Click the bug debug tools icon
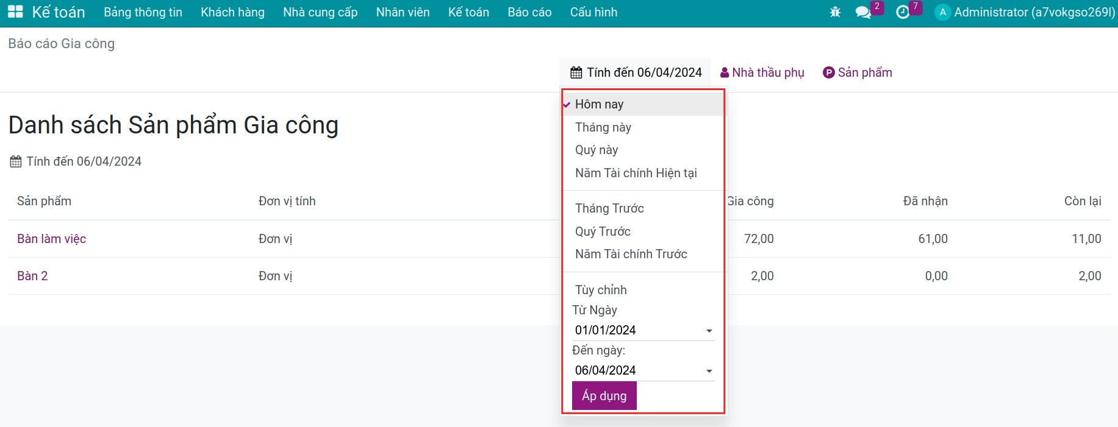The height and width of the screenshot is (427, 1118). coord(835,12)
